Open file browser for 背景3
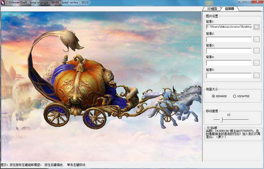The height and width of the screenshot is (169, 264). coord(257,50)
